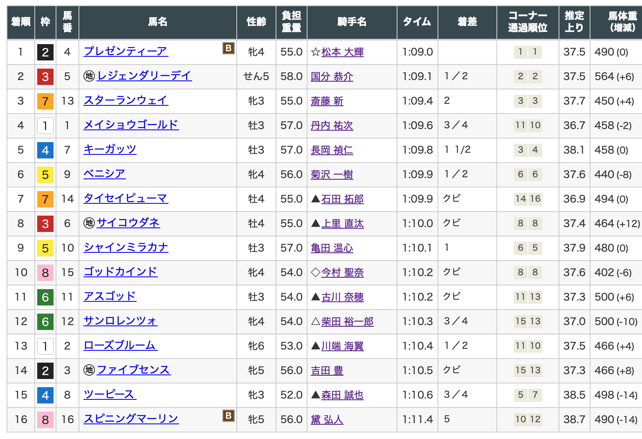The image size is (642, 439).
Task: Click the pink frame 8 badge in ゴッドカインド row
Action: (45, 272)
